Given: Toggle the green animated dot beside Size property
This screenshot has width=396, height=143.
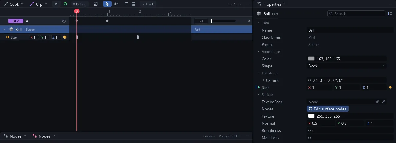Looking at the screenshot, I should point(259,87).
